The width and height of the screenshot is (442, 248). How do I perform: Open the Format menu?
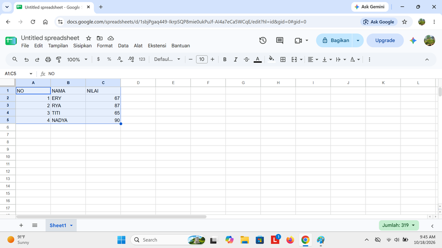[104, 46]
